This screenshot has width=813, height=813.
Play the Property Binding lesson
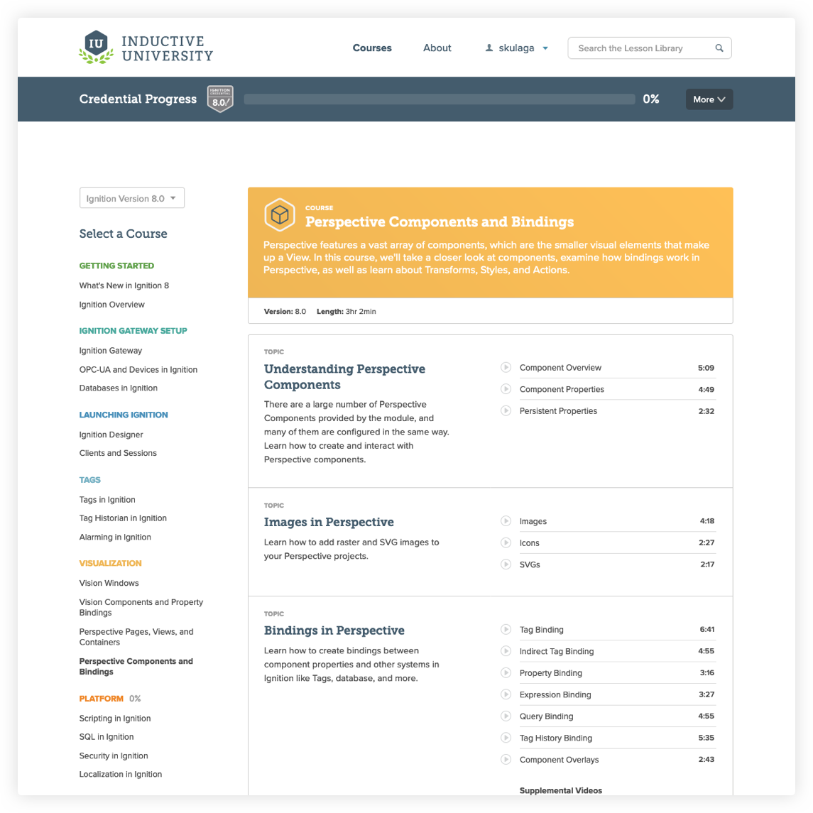point(506,673)
